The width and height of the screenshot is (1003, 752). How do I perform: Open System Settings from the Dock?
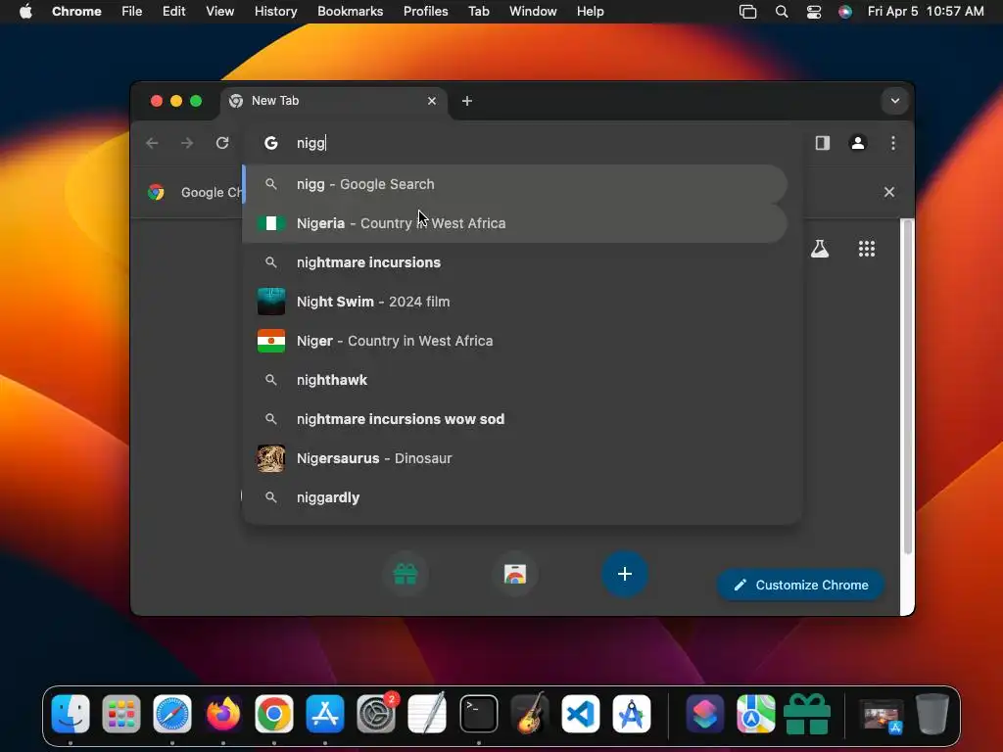click(376, 714)
